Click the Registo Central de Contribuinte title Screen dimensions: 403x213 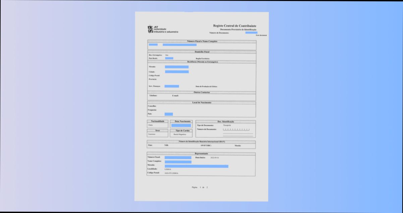(x=235, y=25)
